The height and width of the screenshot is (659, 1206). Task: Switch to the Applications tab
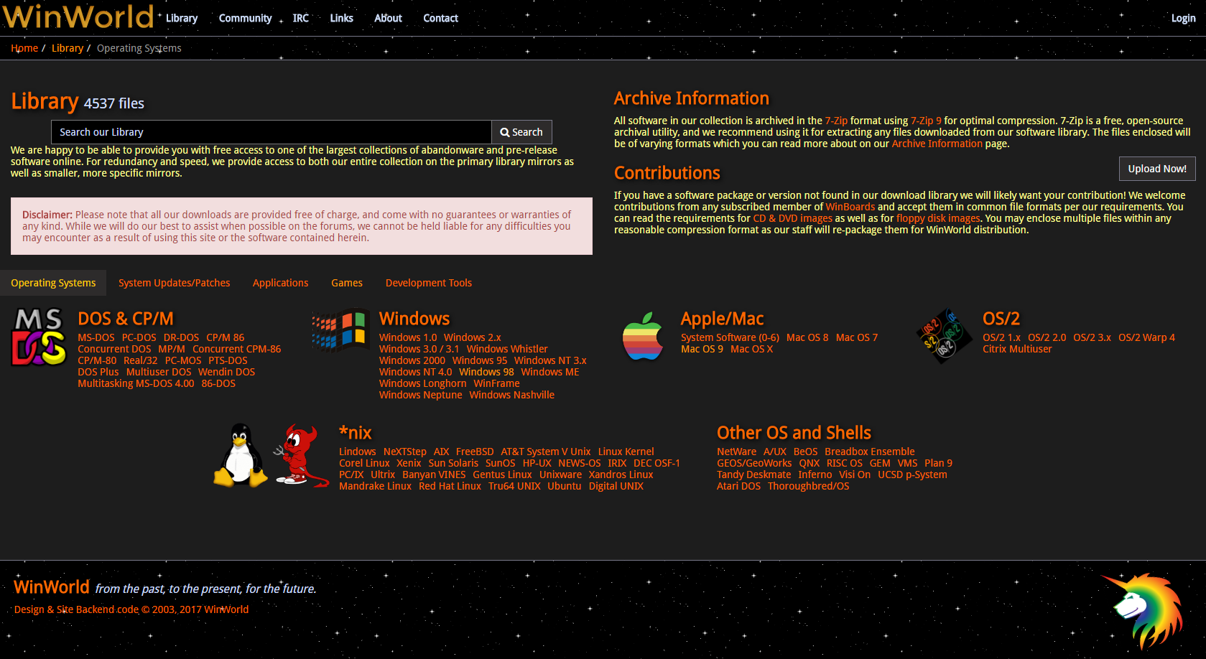tap(280, 283)
